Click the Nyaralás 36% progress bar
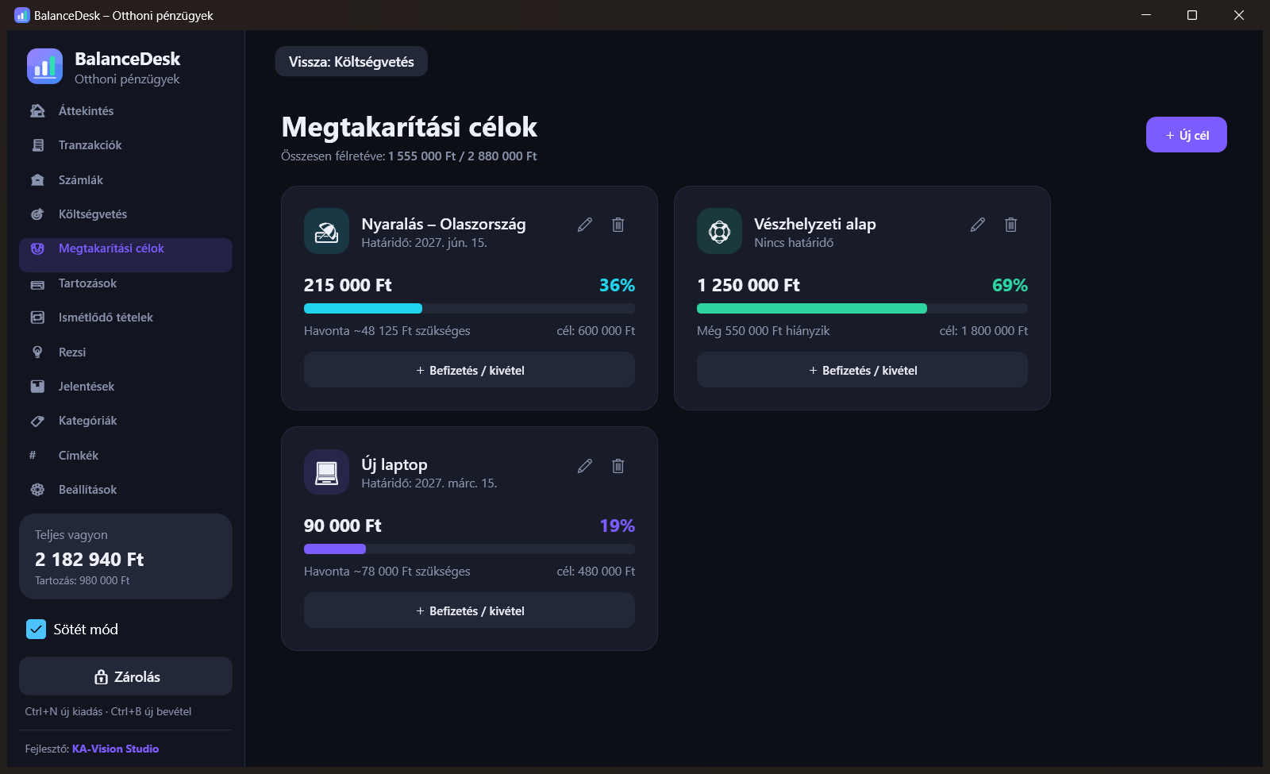 [469, 309]
